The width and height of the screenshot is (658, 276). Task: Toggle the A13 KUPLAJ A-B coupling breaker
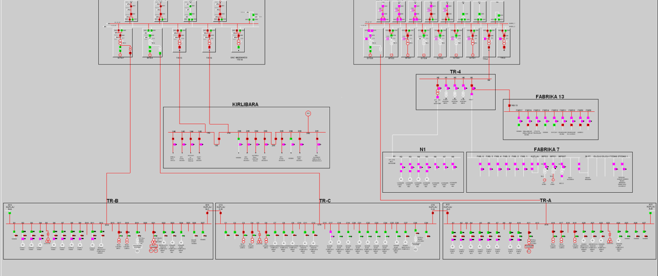click(x=651, y=213)
